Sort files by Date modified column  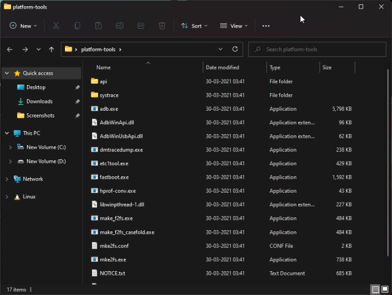pyautogui.click(x=223, y=67)
